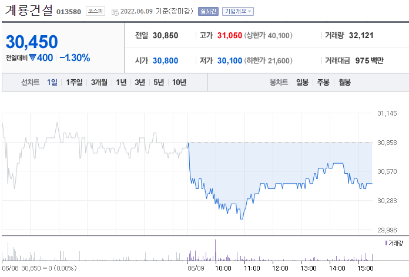
Task: Click the 30,570 price axis label
Action: [x=387, y=171]
